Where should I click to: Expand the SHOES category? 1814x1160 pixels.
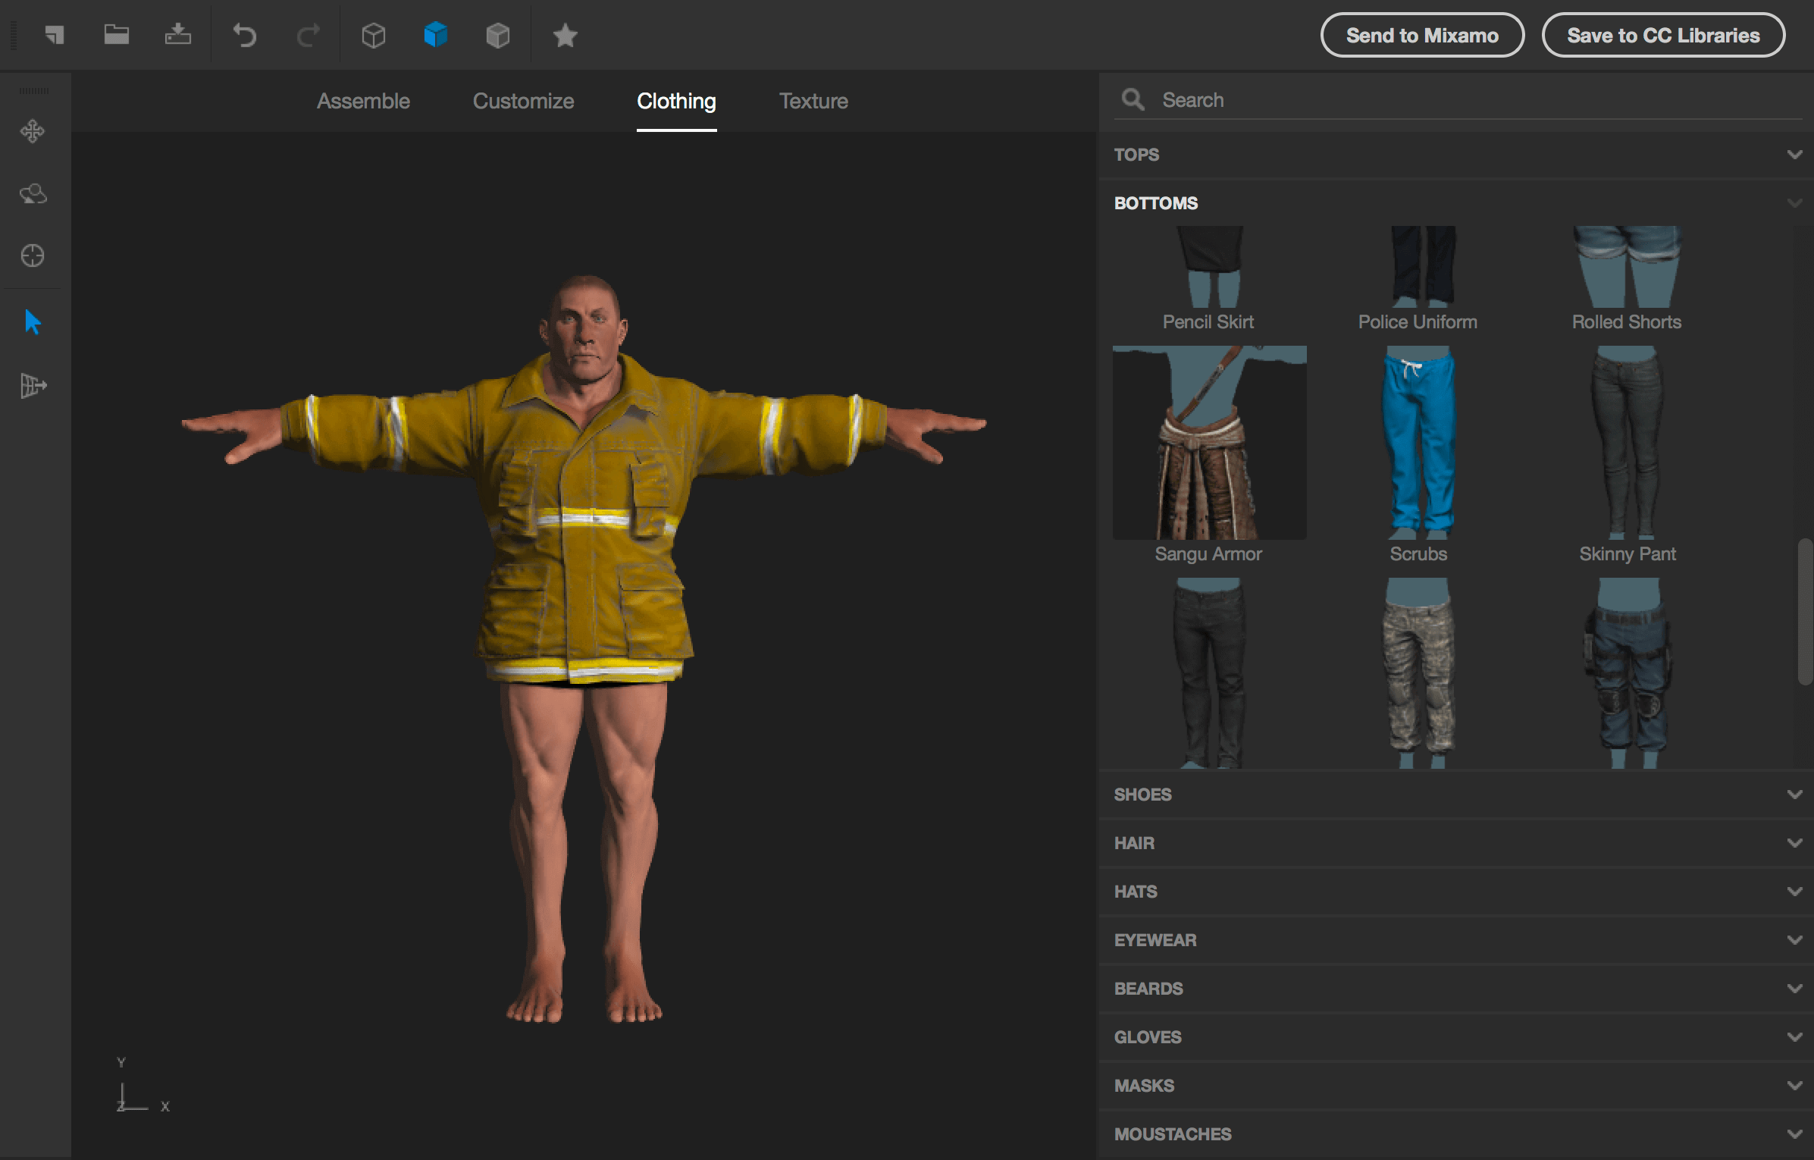click(x=1455, y=795)
